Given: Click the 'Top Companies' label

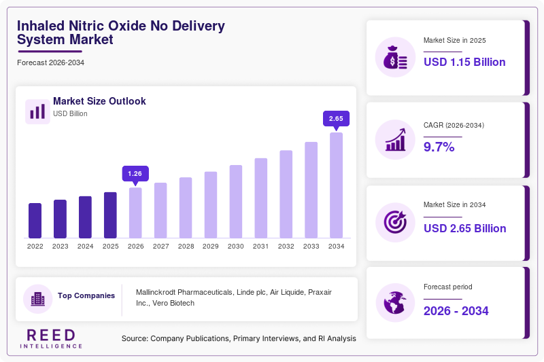Looking at the screenshot, I should (x=86, y=295).
